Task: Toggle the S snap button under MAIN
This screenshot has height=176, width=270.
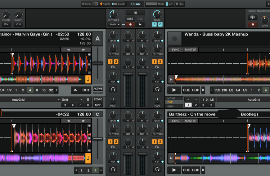Action: click(x=154, y=24)
